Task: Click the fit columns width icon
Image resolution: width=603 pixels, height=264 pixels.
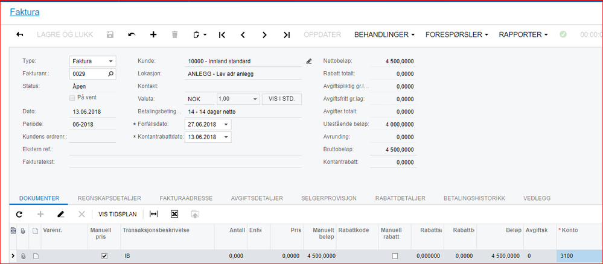Action: pyautogui.click(x=154, y=214)
